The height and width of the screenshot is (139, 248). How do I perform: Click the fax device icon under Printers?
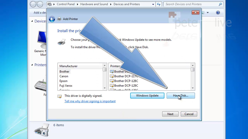40,85
